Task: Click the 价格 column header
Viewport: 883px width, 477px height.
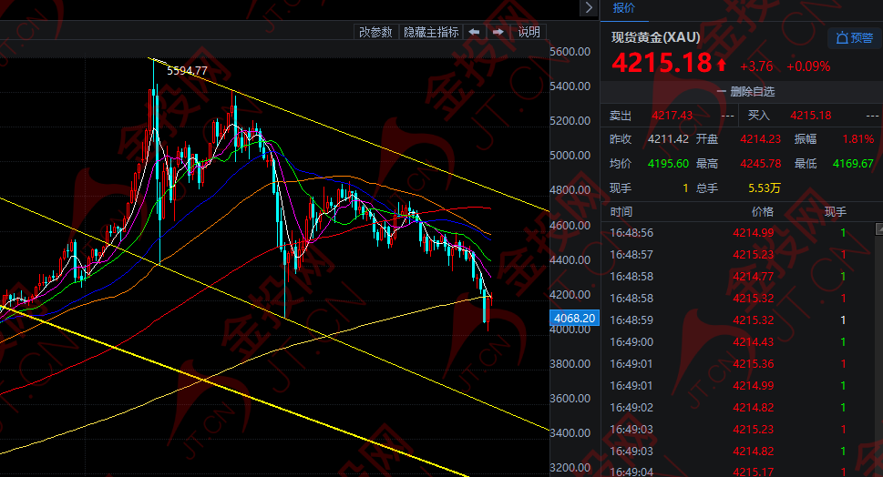Action: click(763, 212)
